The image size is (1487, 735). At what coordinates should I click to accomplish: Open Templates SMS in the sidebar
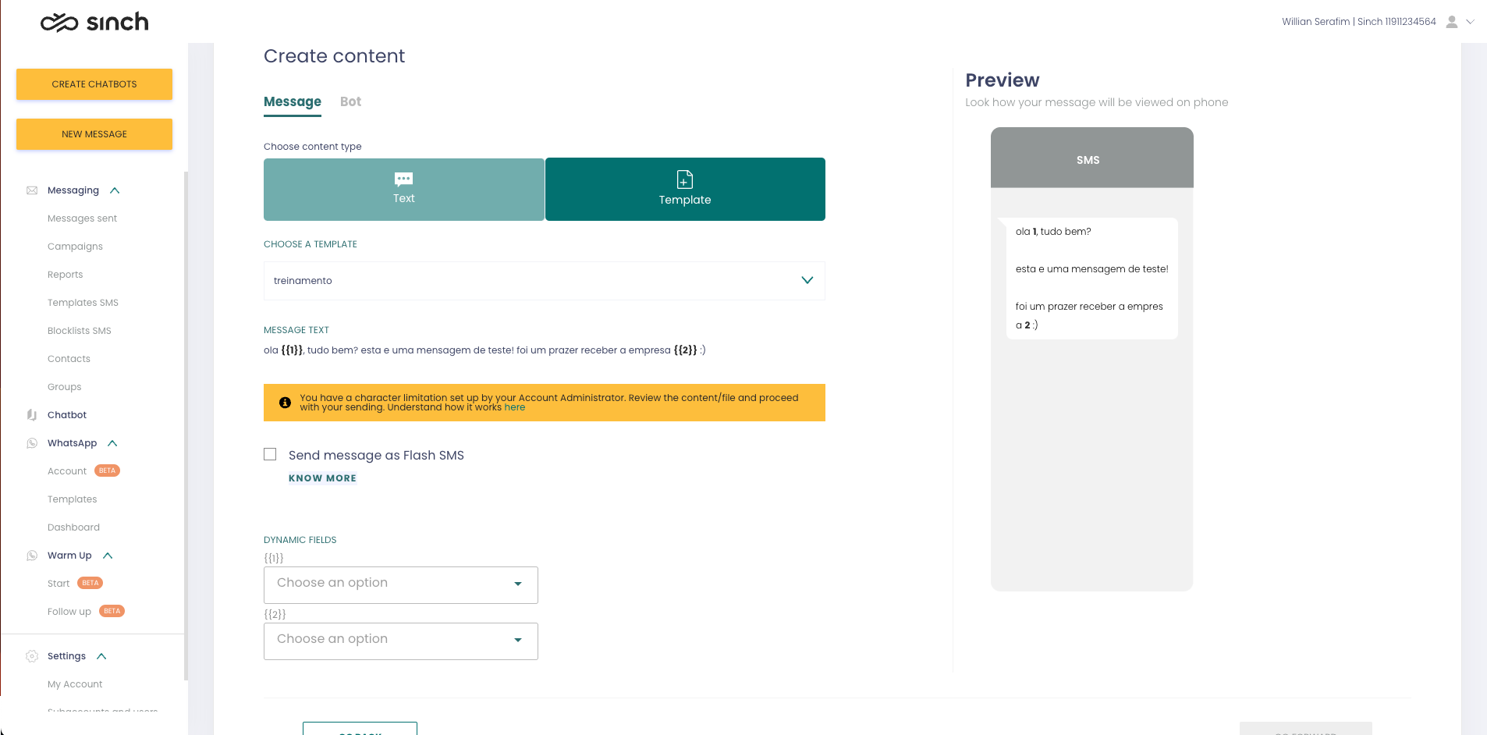pos(83,303)
